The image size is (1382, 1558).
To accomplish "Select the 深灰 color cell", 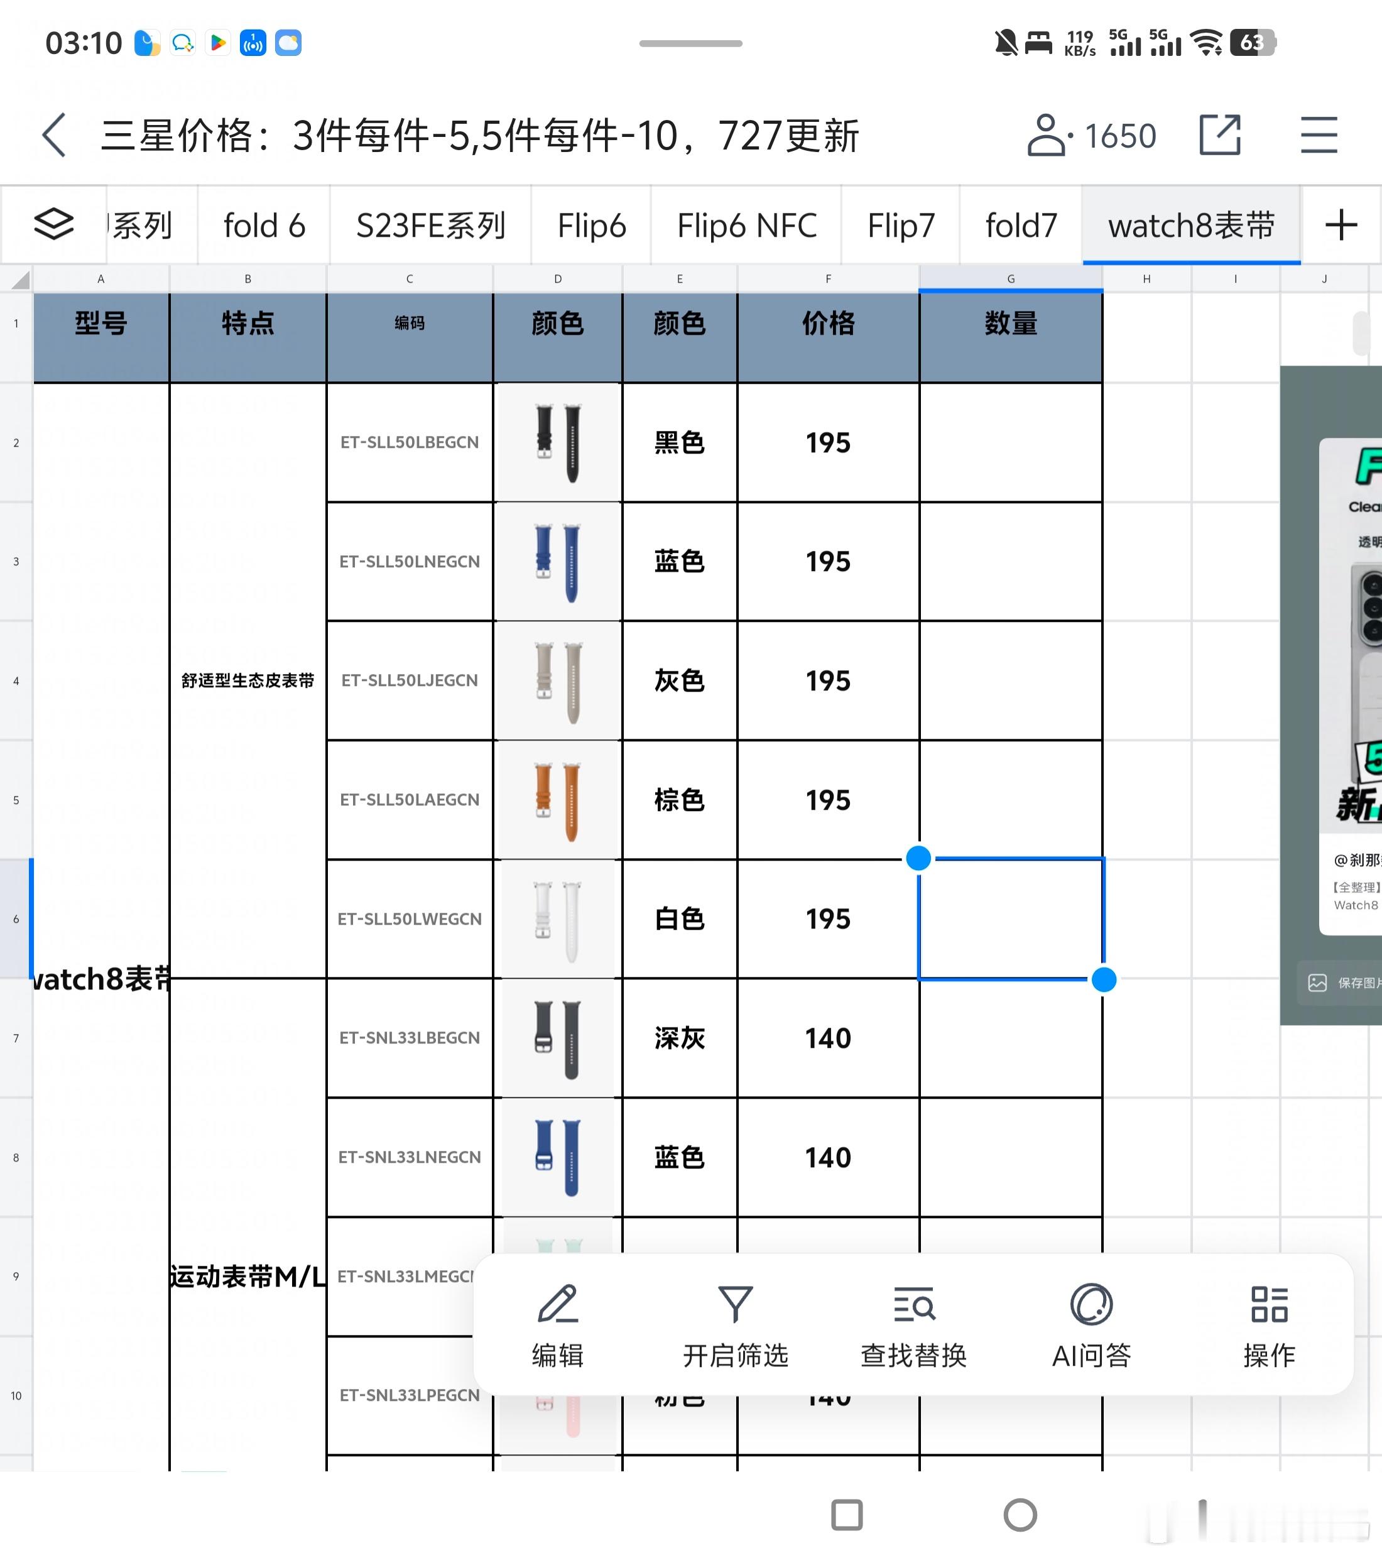I will (679, 1037).
